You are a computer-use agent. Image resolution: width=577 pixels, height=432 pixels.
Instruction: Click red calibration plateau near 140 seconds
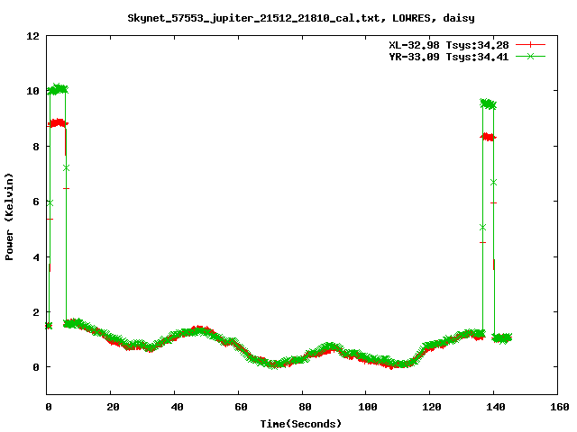click(x=488, y=137)
